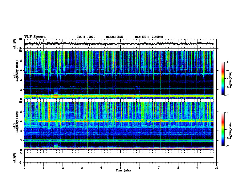Click the Time axis tick label '3'
Screen dimensions: 244x188
(x=82, y=168)
